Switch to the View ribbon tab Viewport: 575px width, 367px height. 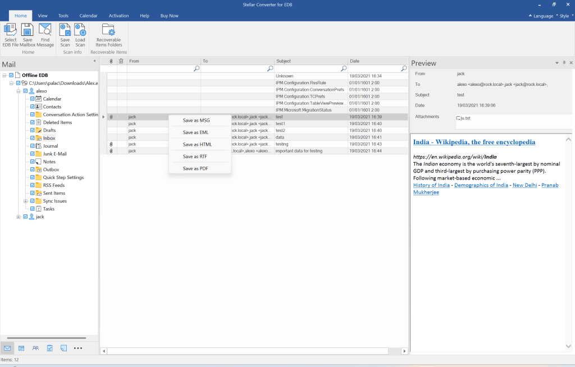point(43,16)
